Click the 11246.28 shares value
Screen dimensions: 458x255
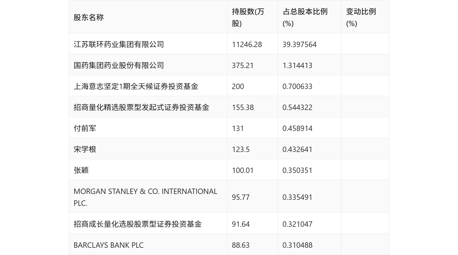click(x=247, y=44)
